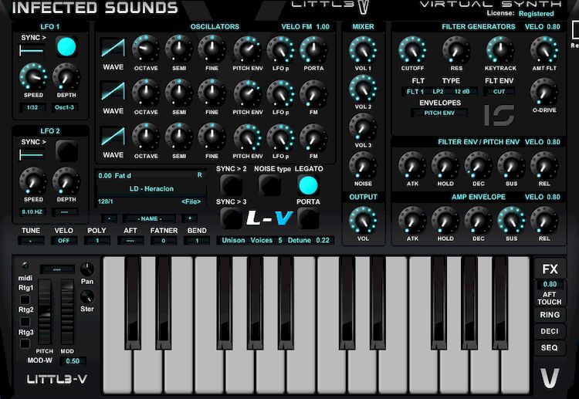Open the FLT ENV CUT selector
Screen dimensions: 579x399
pos(499,92)
